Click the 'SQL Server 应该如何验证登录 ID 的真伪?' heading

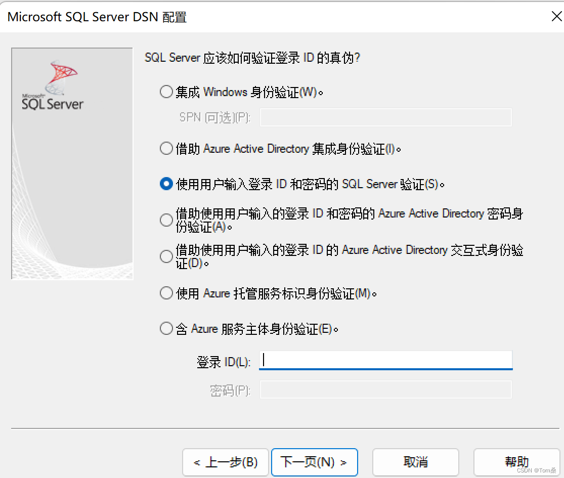click(x=252, y=58)
